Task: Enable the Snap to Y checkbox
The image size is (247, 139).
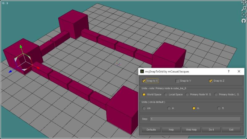Action: click(x=177, y=81)
